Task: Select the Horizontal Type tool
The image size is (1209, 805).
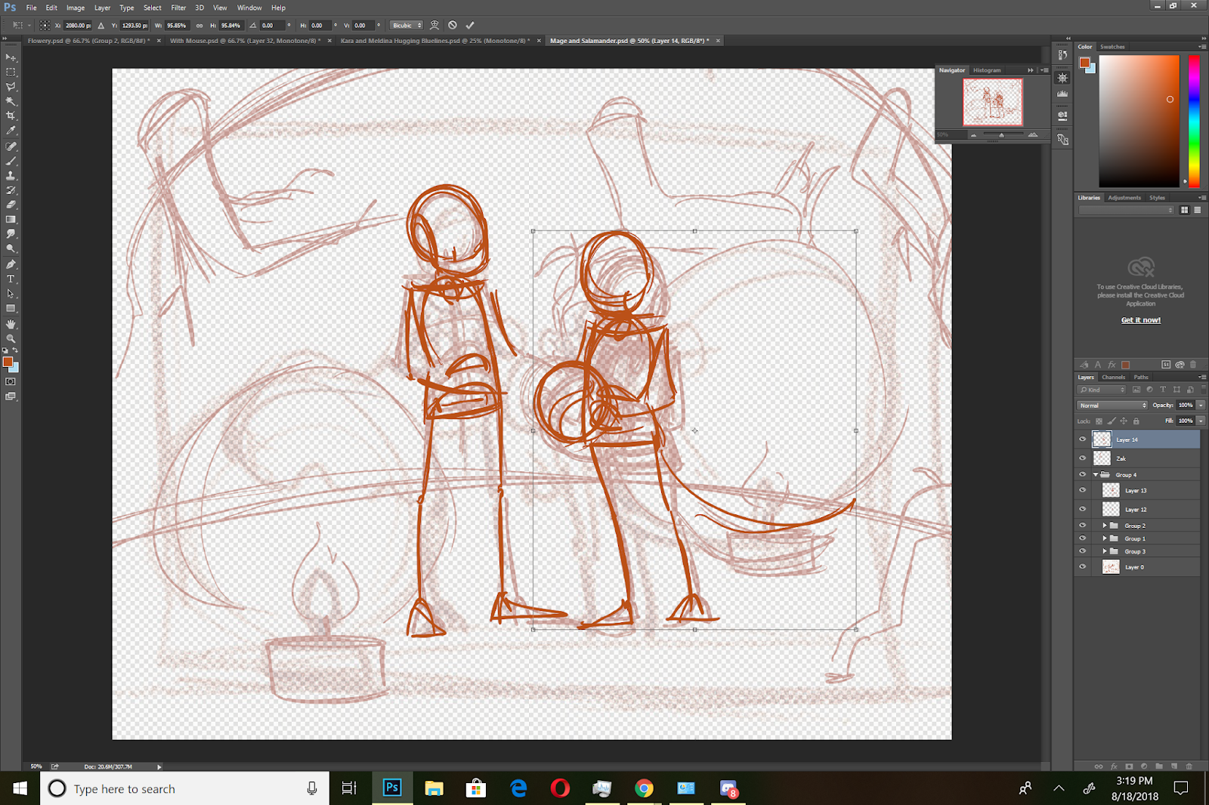Action: pyautogui.click(x=11, y=279)
